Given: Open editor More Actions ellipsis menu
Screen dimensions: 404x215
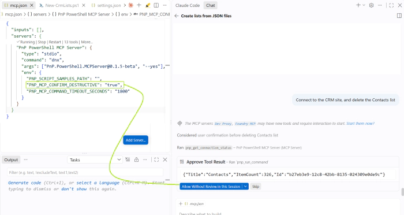Looking at the screenshot, I should pos(164,5).
